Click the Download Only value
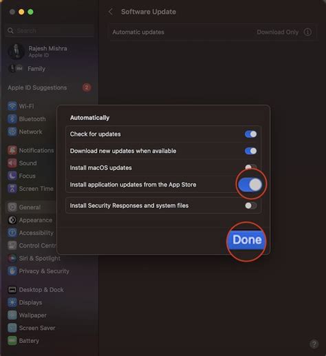The image size is (326, 356). (x=278, y=32)
